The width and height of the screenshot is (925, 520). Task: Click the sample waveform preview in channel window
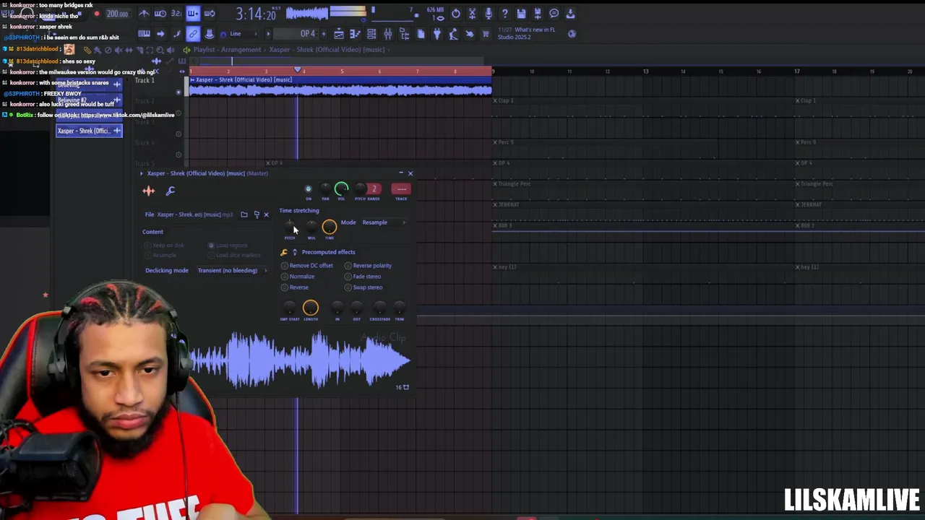pyautogui.click(x=300, y=361)
